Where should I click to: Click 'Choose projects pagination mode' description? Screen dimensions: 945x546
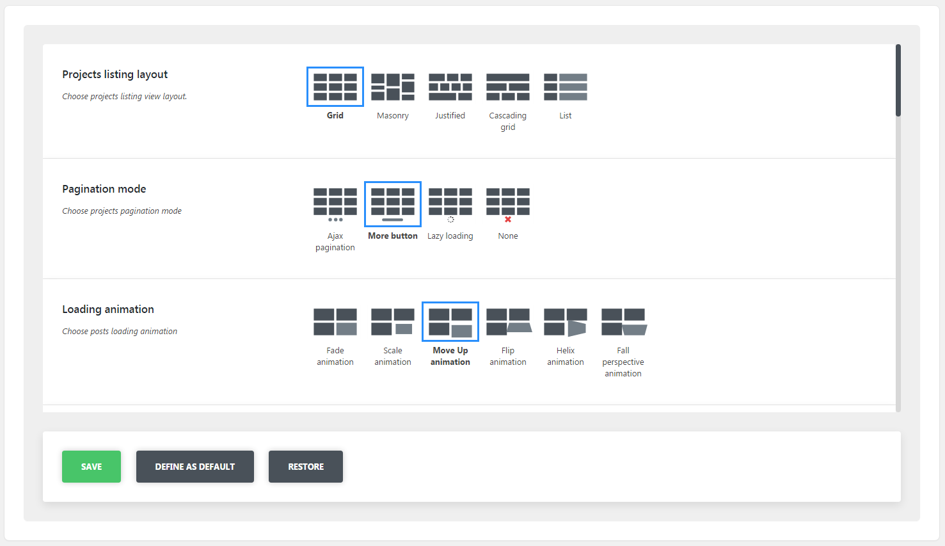click(x=122, y=211)
